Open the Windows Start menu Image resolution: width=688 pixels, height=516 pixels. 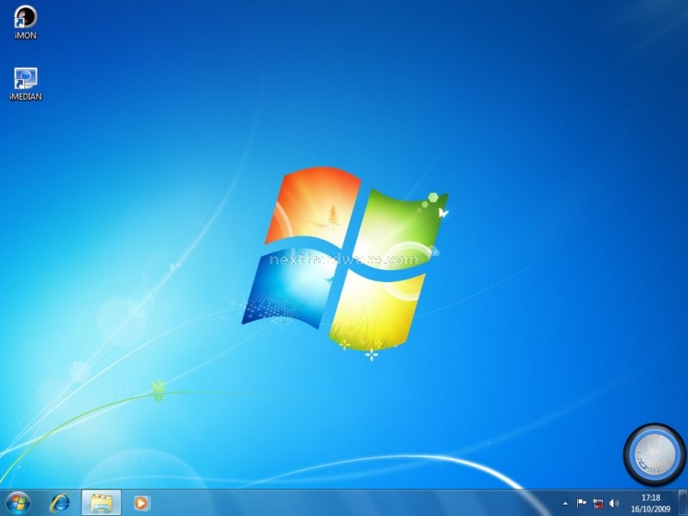(x=18, y=503)
